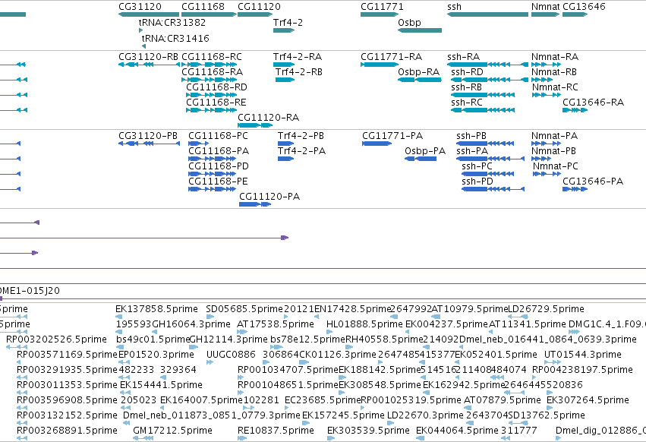The image size is (646, 442).
Task: Click EST RP003202526.5prime
Action: pyautogui.click(x=56, y=339)
